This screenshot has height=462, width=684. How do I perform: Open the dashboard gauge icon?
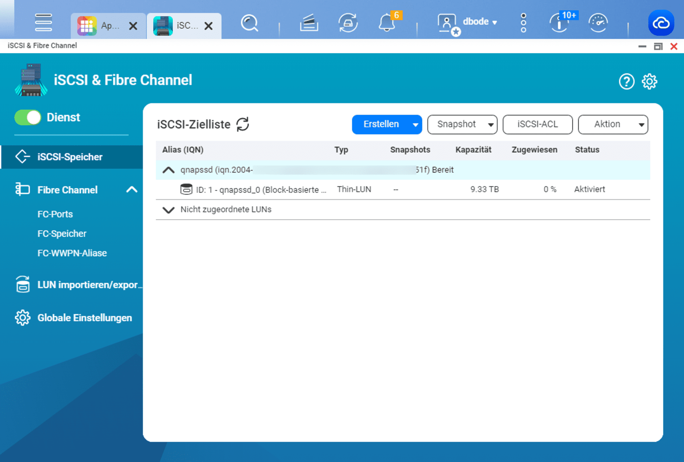[x=598, y=23]
